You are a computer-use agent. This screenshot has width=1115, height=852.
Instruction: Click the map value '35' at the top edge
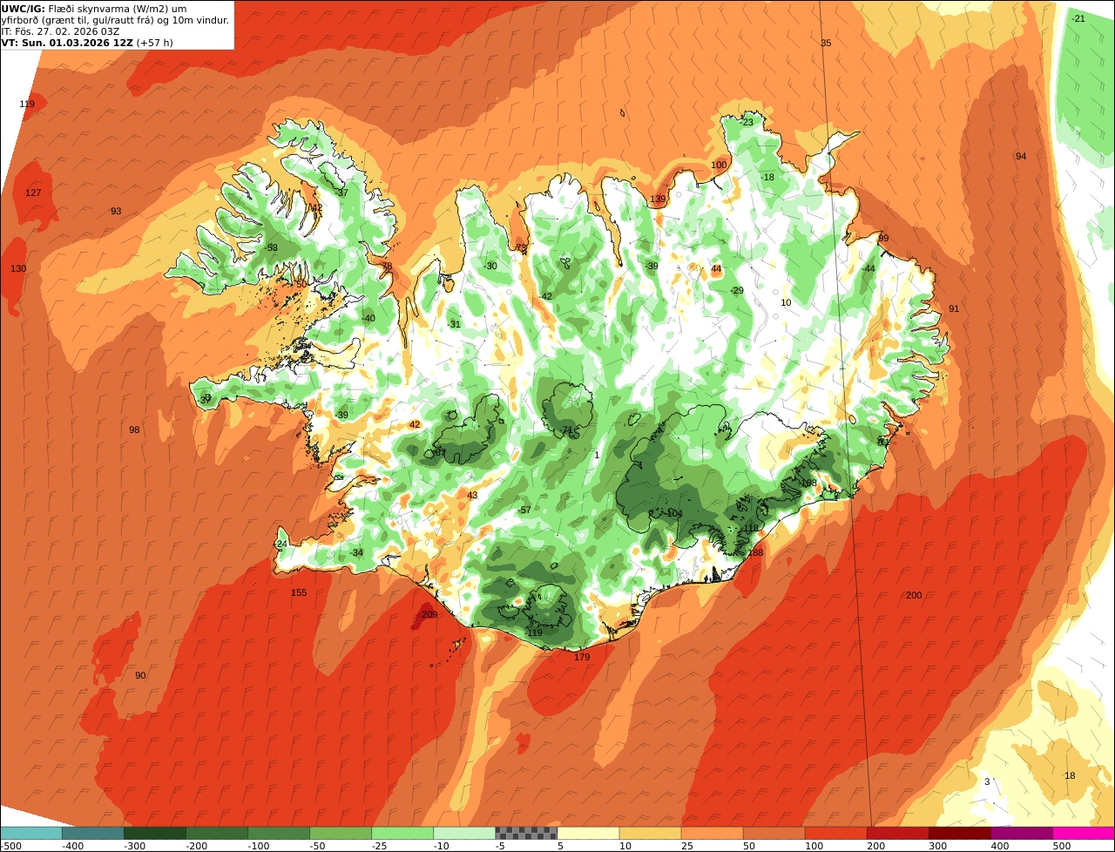click(x=826, y=44)
